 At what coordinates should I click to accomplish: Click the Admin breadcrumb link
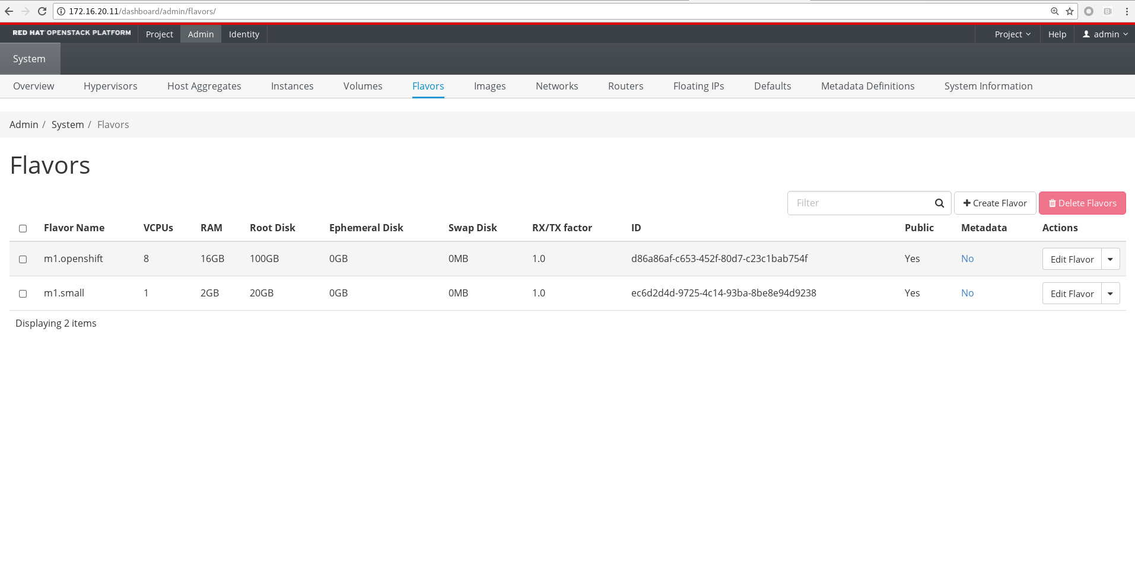point(24,125)
